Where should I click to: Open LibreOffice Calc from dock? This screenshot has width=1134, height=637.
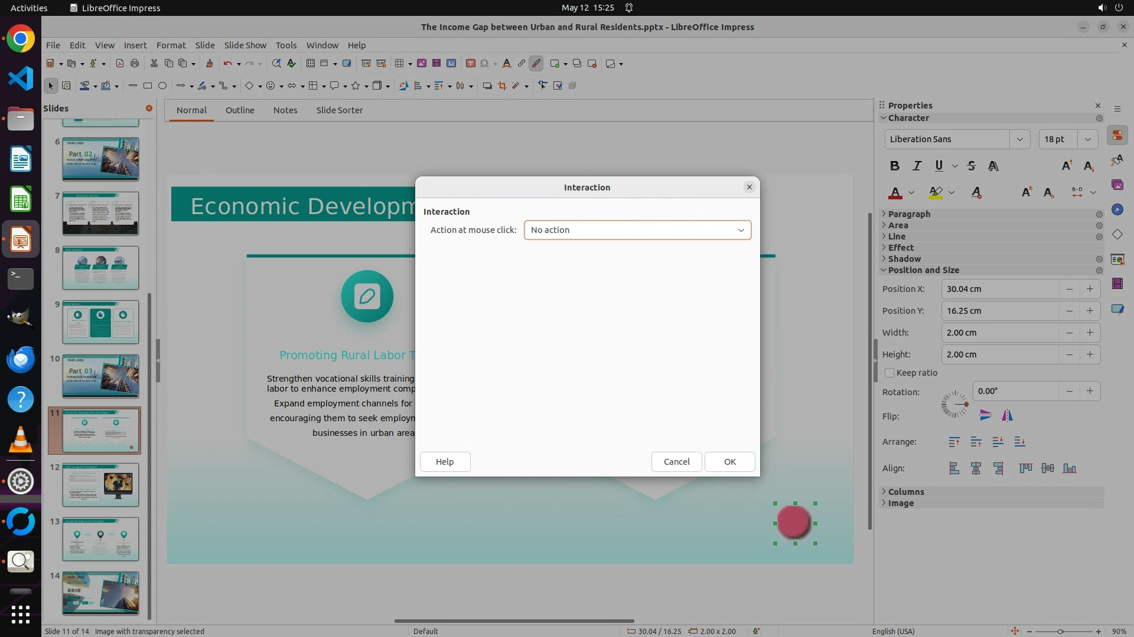(x=21, y=200)
